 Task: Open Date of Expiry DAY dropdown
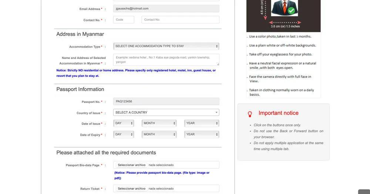(x=124, y=134)
